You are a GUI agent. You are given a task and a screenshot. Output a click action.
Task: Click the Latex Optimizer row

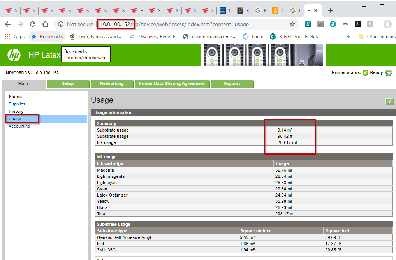tap(244, 195)
